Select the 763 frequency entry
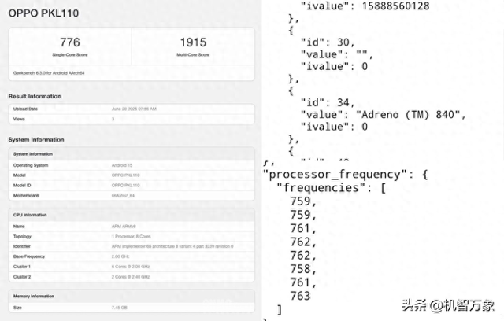 click(x=300, y=296)
